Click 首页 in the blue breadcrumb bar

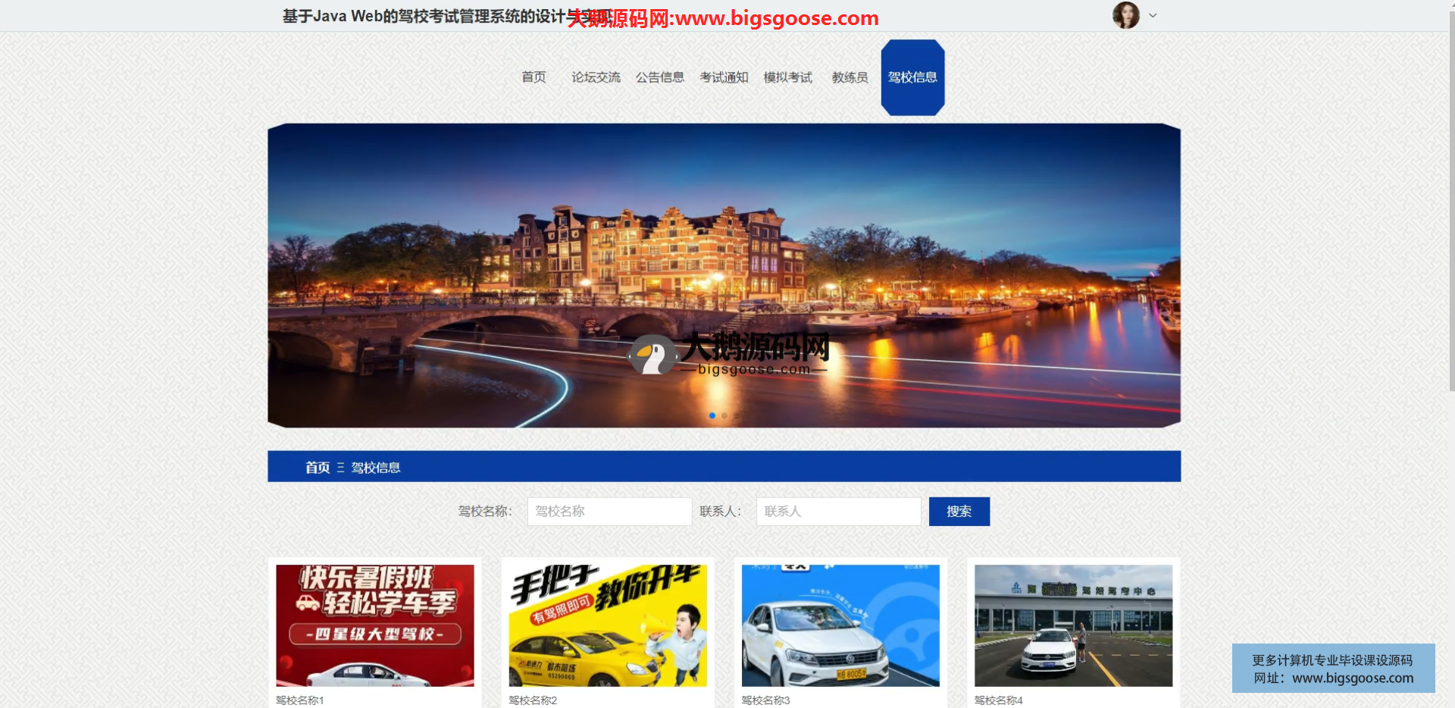tap(318, 468)
